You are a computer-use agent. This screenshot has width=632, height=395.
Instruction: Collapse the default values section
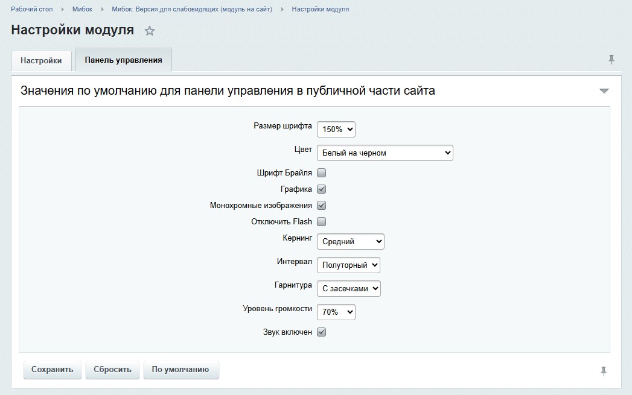tap(603, 90)
